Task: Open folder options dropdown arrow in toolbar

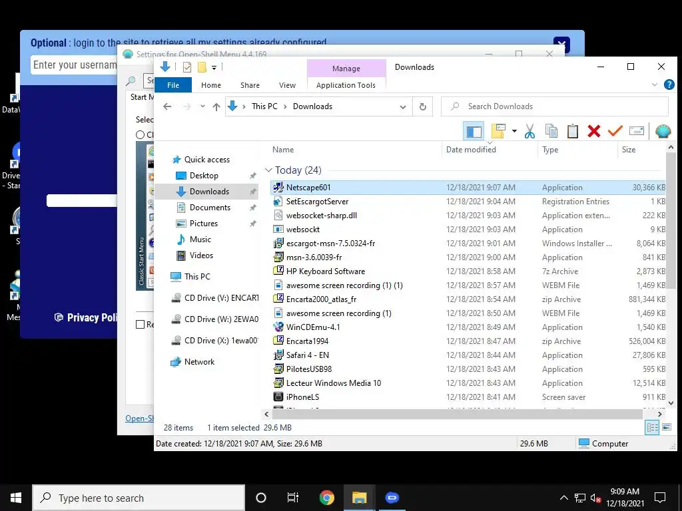Action: [514, 131]
